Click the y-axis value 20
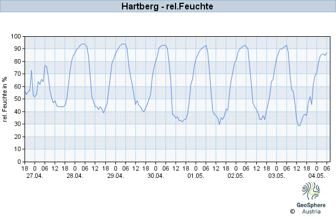The height and width of the screenshot is (223, 336). pos(18,137)
